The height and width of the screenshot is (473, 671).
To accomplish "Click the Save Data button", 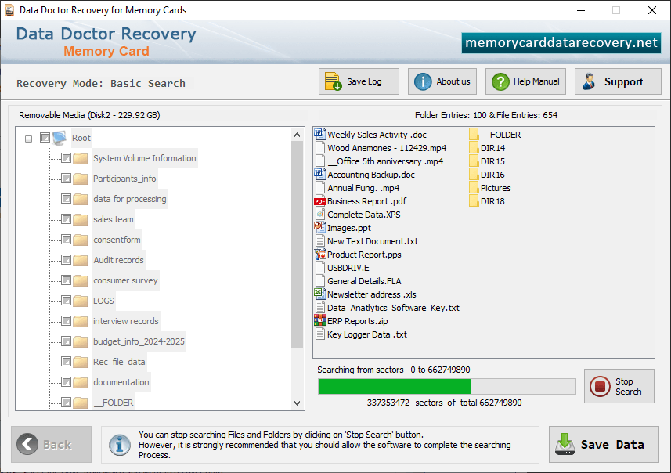I will click(x=604, y=444).
